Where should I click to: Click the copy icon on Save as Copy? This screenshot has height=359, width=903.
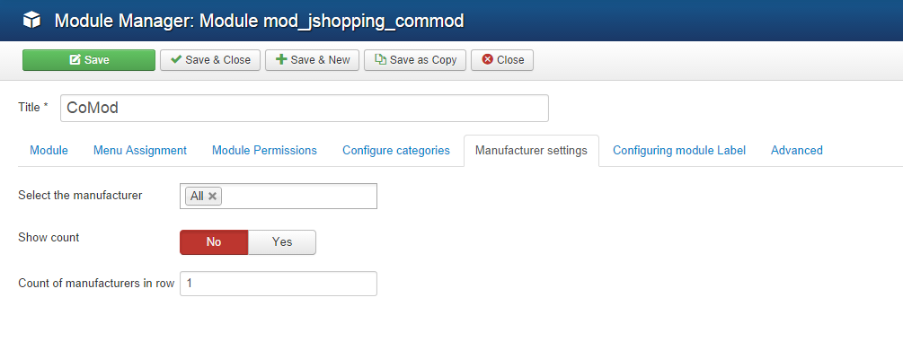click(x=380, y=60)
